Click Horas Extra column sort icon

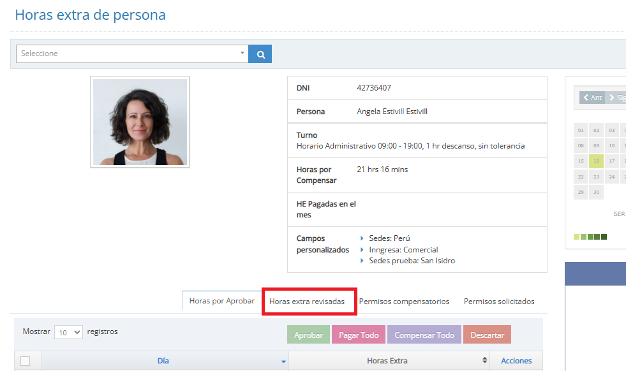tap(484, 361)
